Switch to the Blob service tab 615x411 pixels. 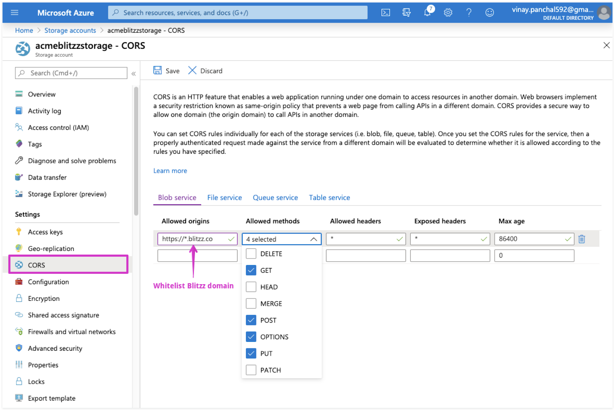177,197
